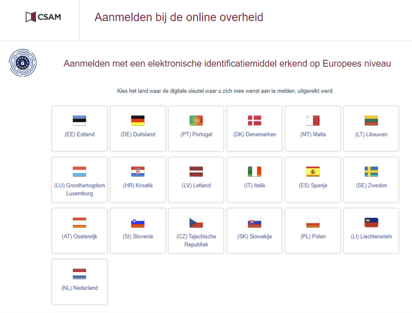The image size is (412, 313).
Task: Click the CSAM logo in header
Action: [x=43, y=17]
